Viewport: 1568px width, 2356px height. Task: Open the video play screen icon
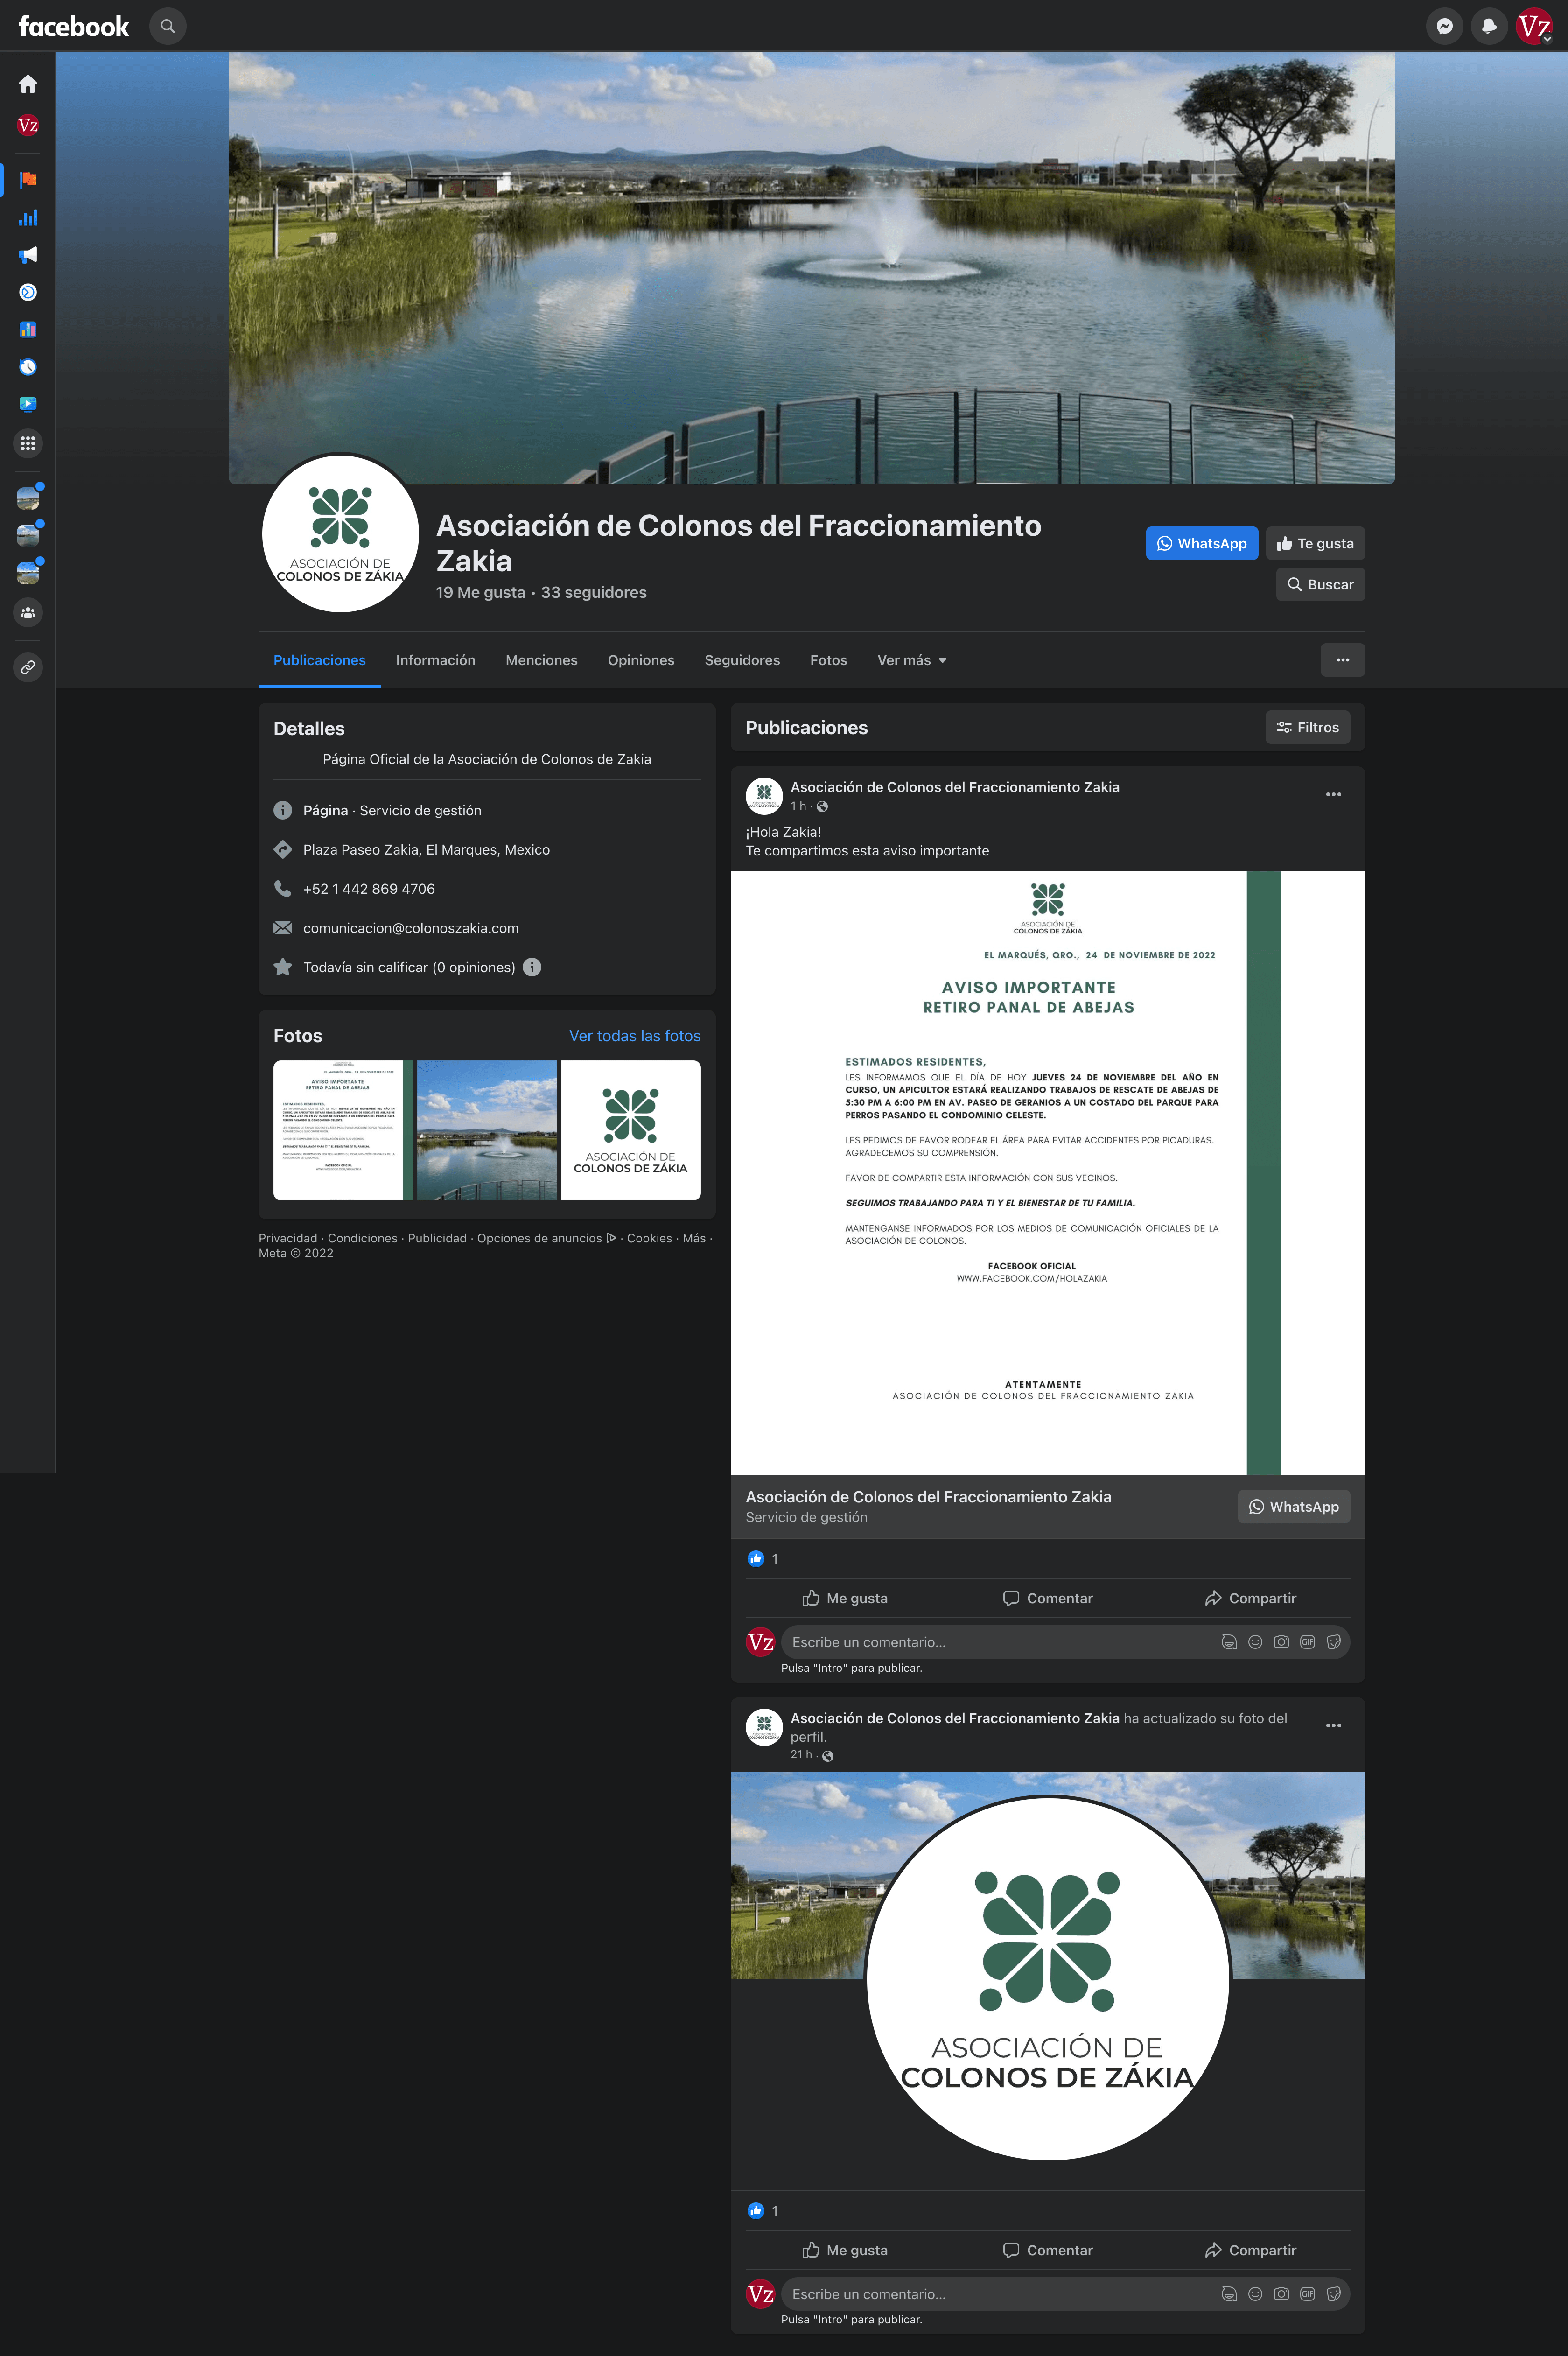[x=28, y=404]
